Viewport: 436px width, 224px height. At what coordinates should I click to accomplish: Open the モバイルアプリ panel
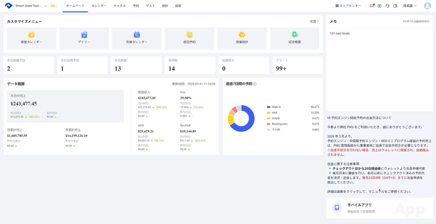click(x=379, y=208)
